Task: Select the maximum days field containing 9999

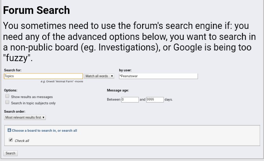Action: [x=155, y=100]
